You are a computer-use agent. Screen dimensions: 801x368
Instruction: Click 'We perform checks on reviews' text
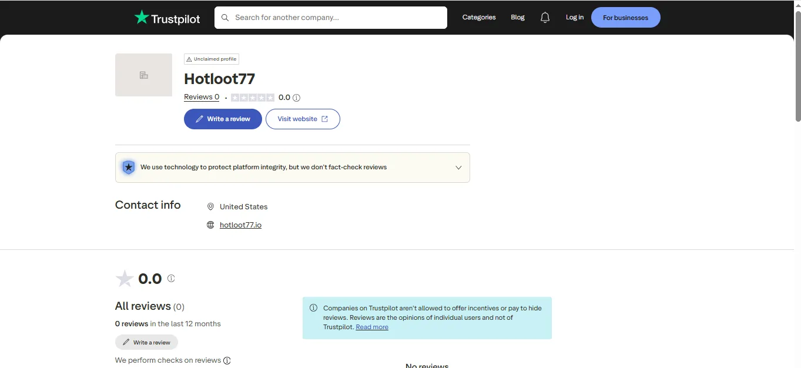168,360
